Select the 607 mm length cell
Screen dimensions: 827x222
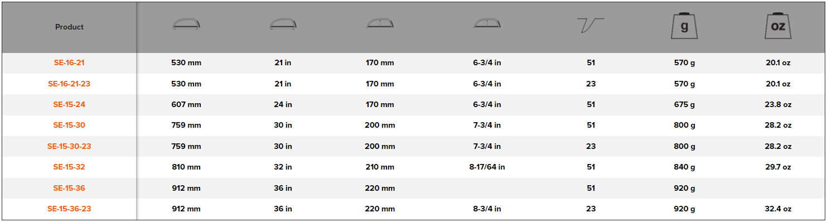click(x=186, y=104)
